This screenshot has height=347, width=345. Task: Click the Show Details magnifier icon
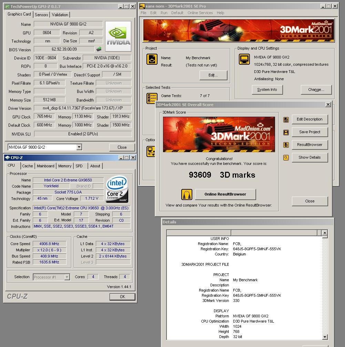286,158
